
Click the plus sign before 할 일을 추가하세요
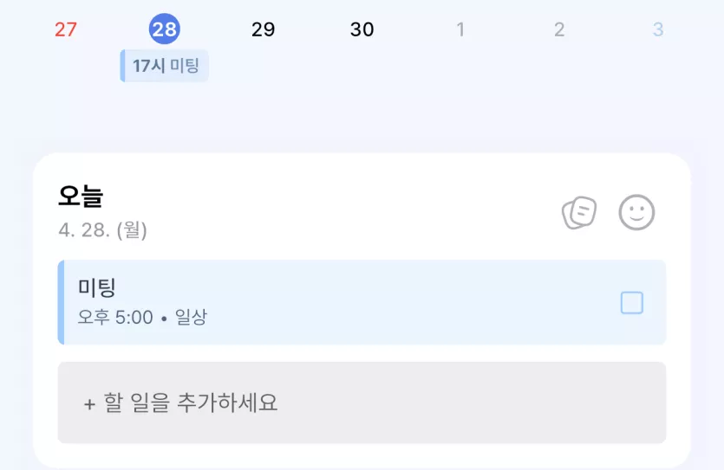[89, 404]
